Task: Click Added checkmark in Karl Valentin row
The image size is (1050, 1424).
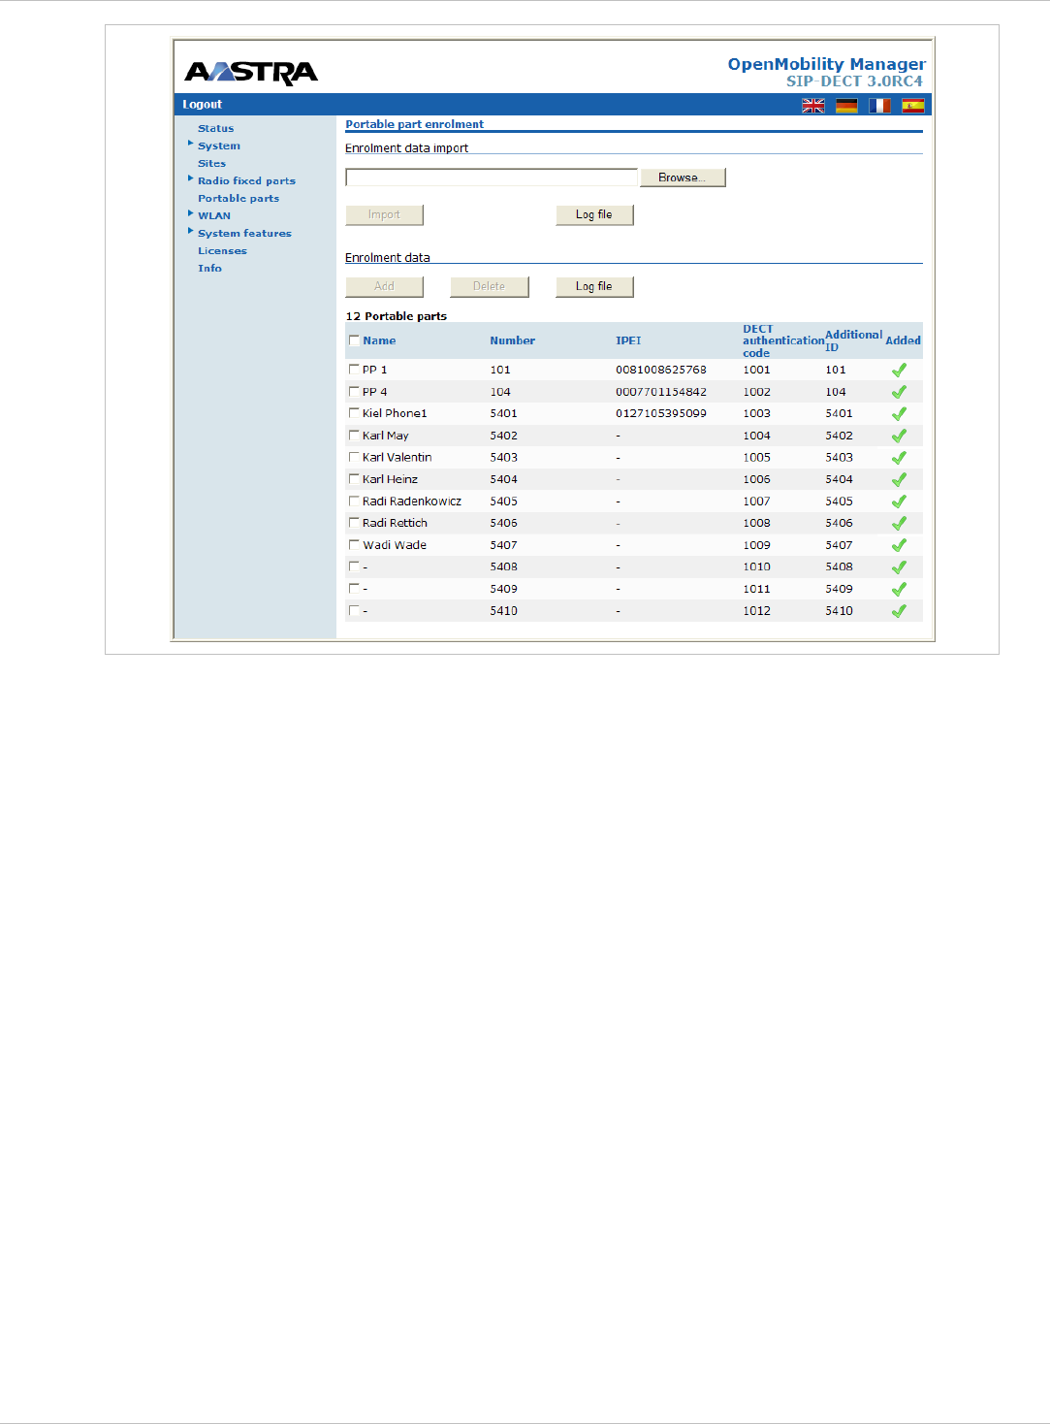Action: click(x=899, y=457)
